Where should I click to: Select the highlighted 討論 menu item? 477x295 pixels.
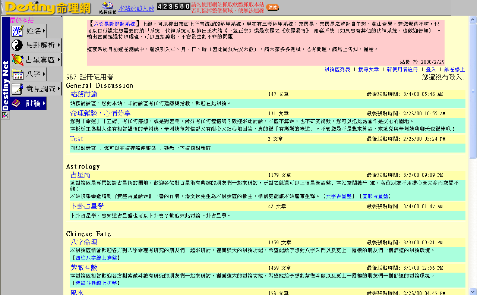(34, 103)
